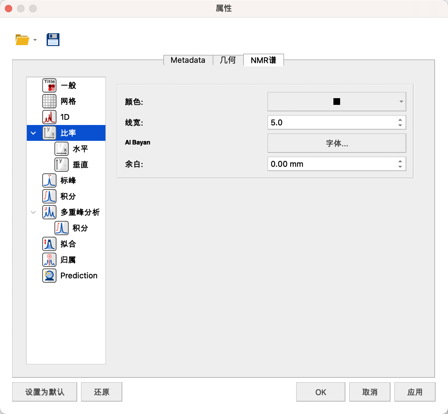
Task: Select the 归属 tree entry
Action: (x=68, y=260)
